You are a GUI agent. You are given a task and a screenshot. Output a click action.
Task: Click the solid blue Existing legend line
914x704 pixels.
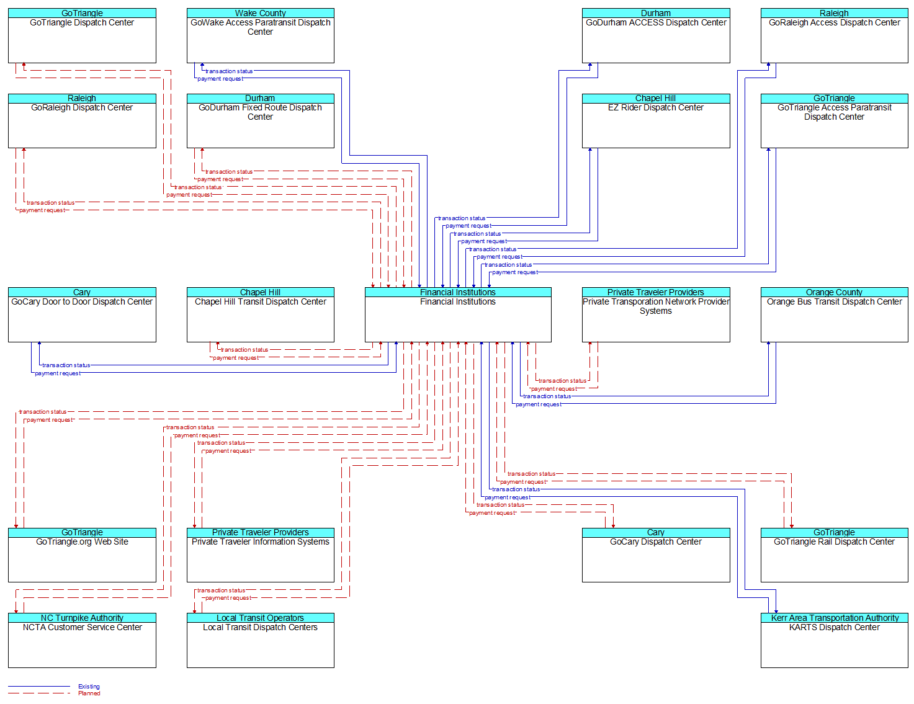(39, 687)
